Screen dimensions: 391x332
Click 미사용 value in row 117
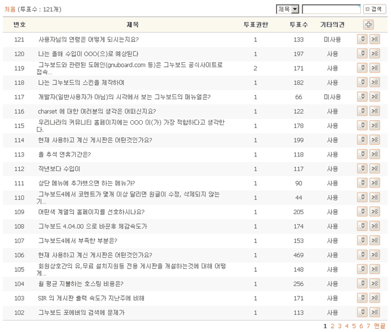pos(332,97)
